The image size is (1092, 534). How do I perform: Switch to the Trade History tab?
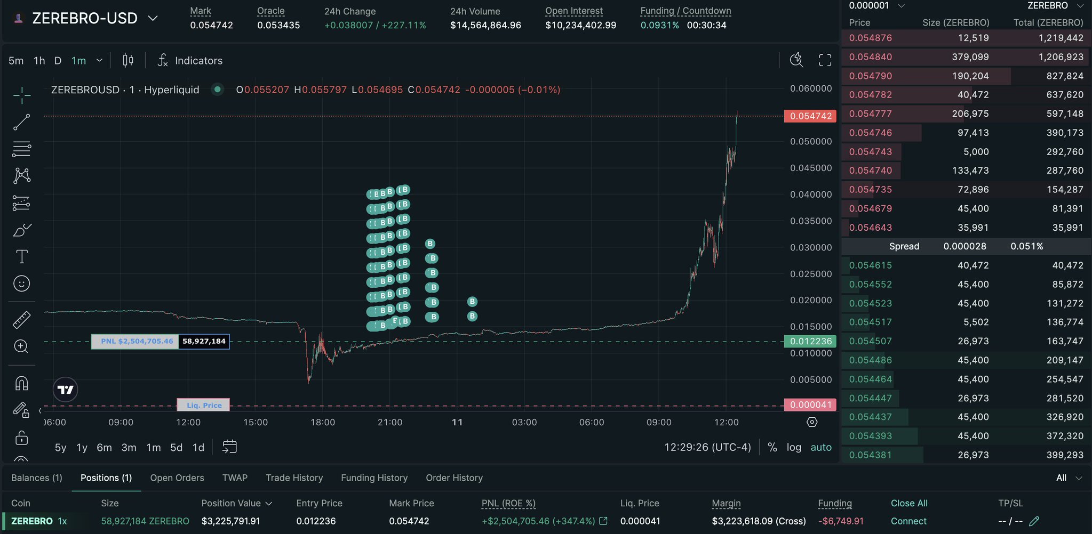pyautogui.click(x=294, y=478)
